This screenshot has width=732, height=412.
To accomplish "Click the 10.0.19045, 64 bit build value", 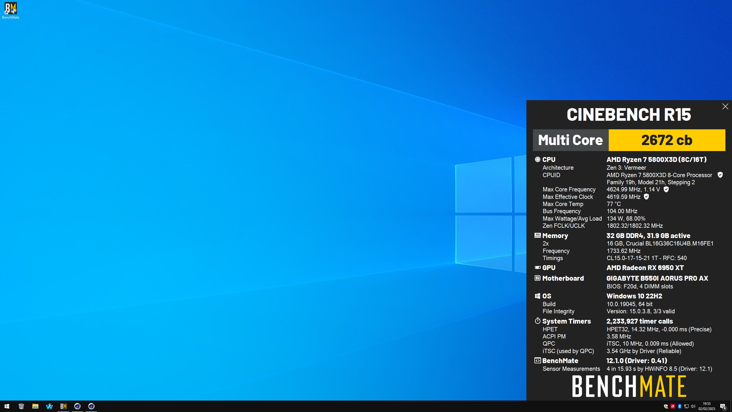I will (x=629, y=304).
